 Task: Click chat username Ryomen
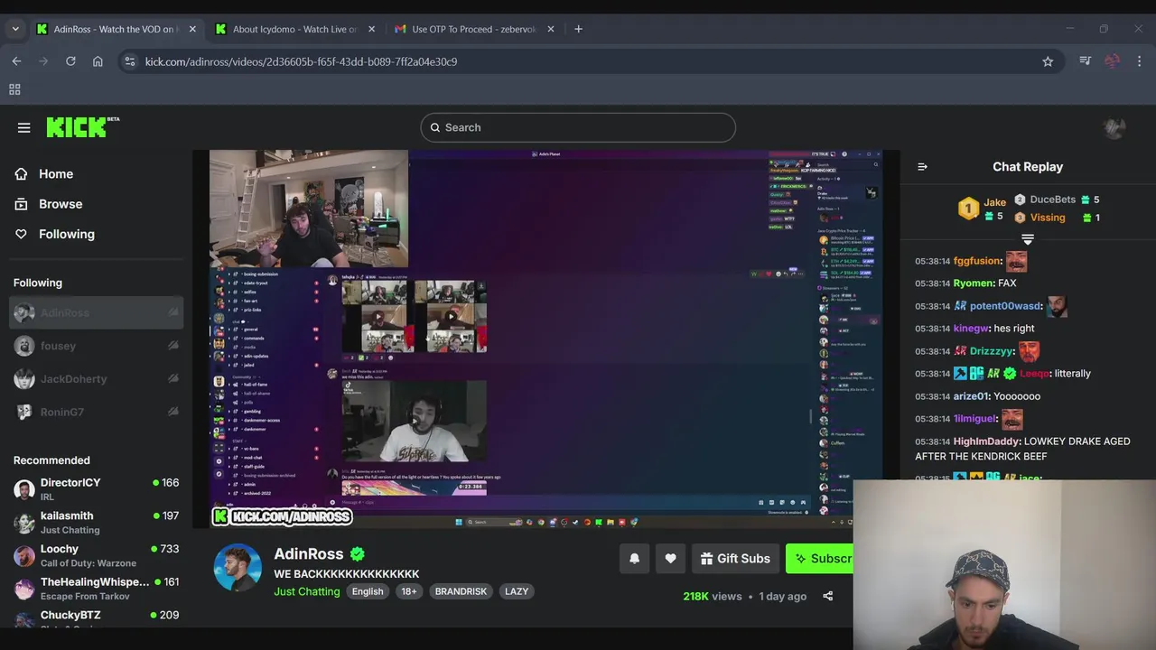974,283
